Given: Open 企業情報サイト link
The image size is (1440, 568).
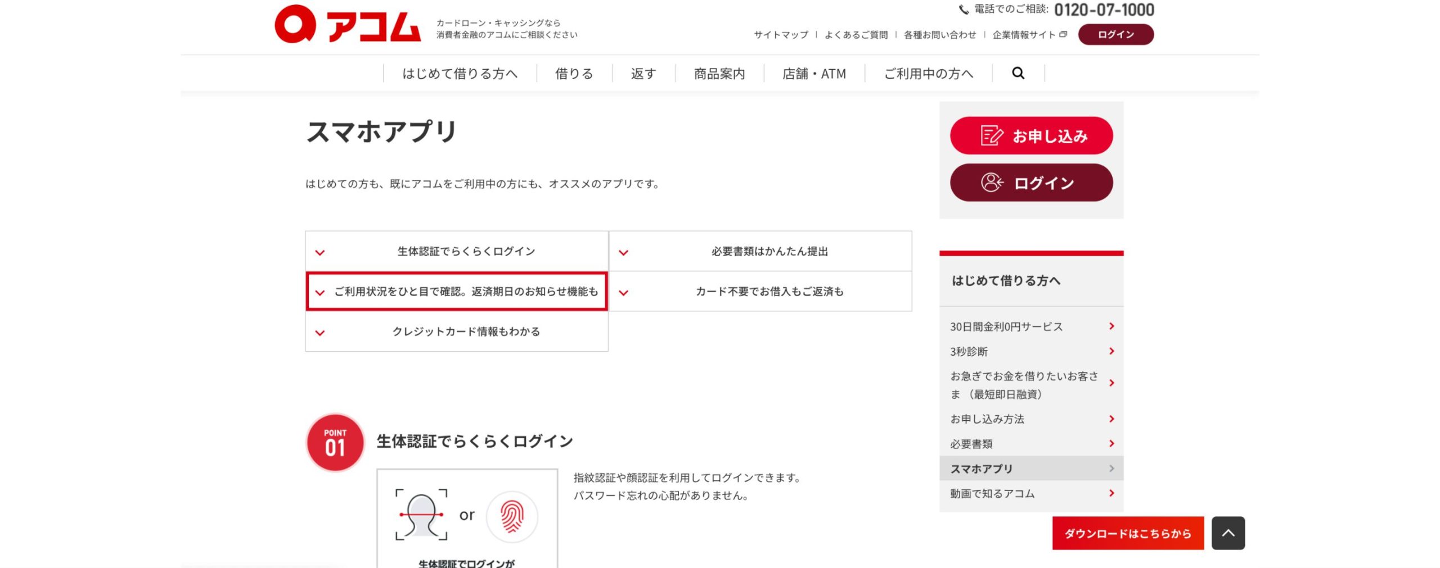Looking at the screenshot, I should click(x=1024, y=35).
